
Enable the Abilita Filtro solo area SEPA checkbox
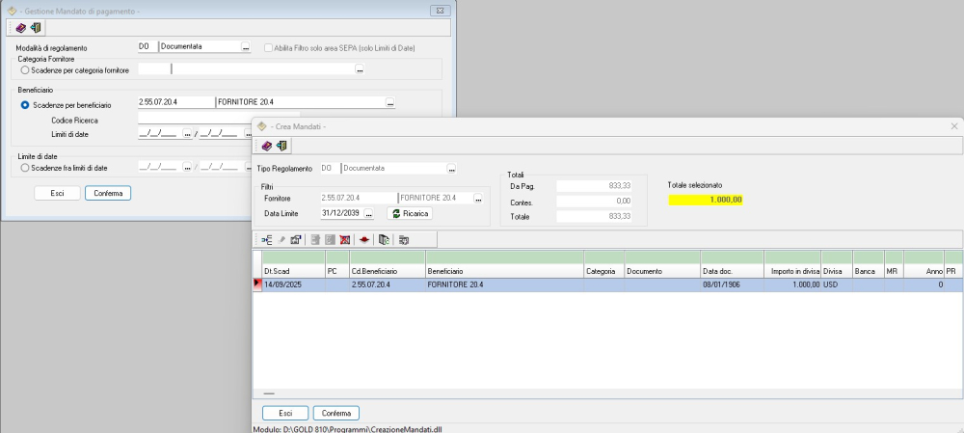pyautogui.click(x=269, y=46)
